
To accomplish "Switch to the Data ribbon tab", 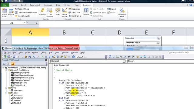I will tap(58, 5).
